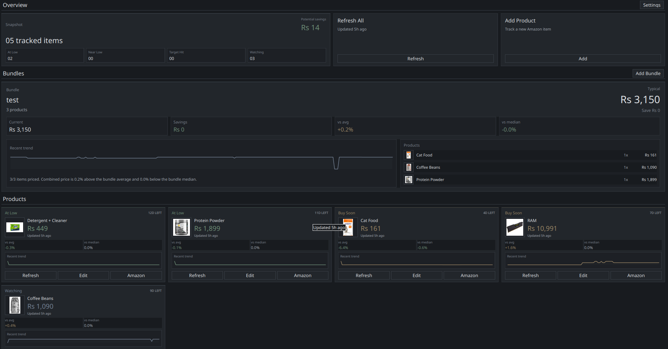The image size is (668, 349).
Task: Click the Refresh All button
Action: [415, 59]
